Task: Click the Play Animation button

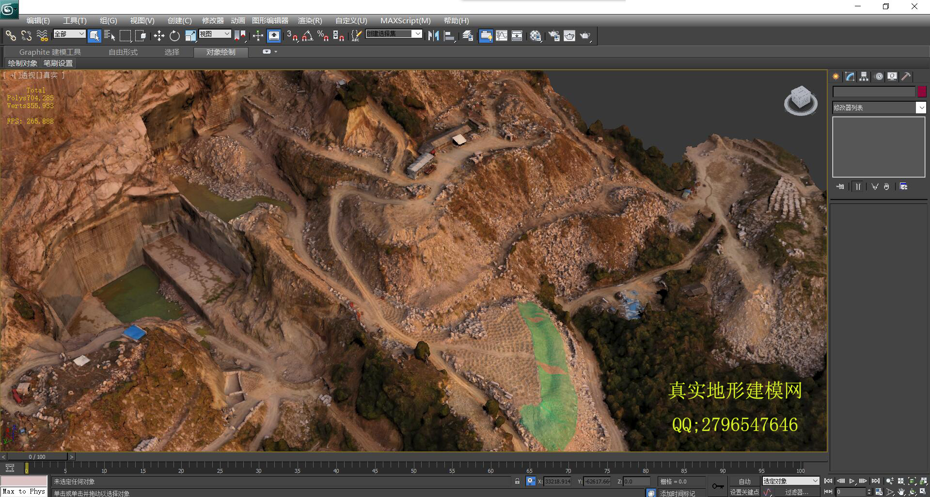Action: 851,481
